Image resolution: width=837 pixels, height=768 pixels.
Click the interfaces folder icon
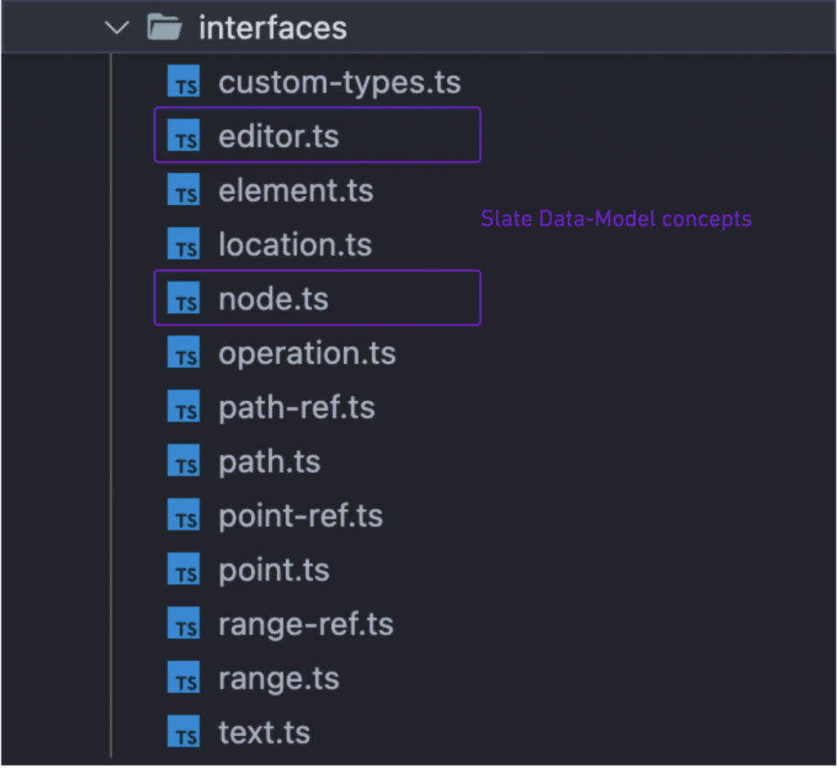[163, 28]
